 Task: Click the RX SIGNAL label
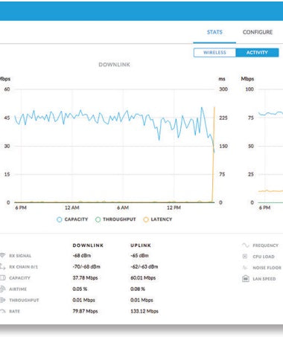pos(20,256)
